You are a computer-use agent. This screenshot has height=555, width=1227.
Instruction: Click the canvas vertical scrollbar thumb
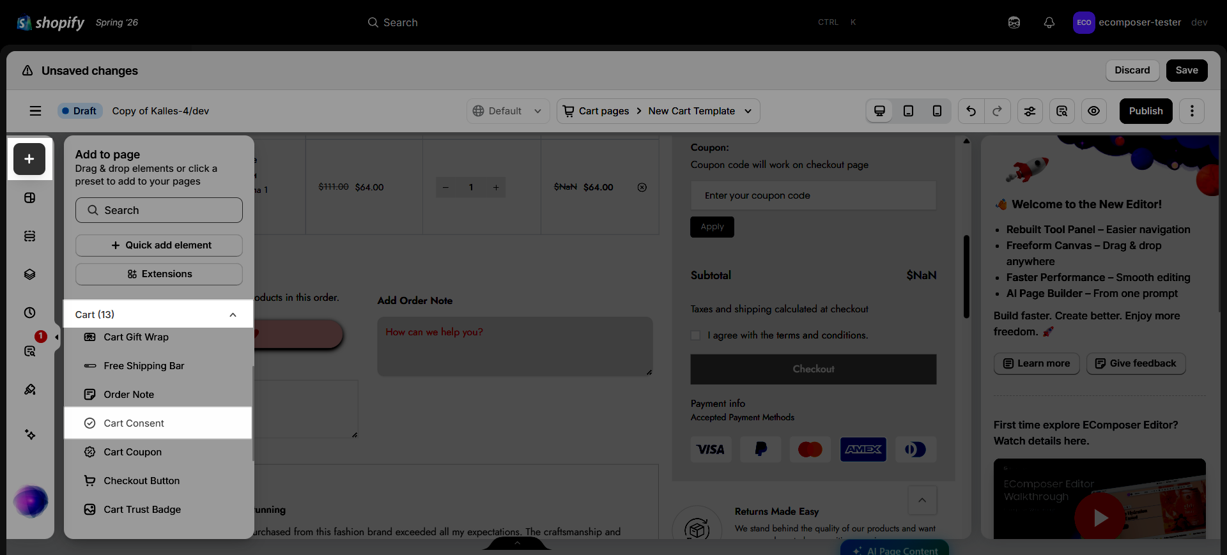(x=966, y=277)
